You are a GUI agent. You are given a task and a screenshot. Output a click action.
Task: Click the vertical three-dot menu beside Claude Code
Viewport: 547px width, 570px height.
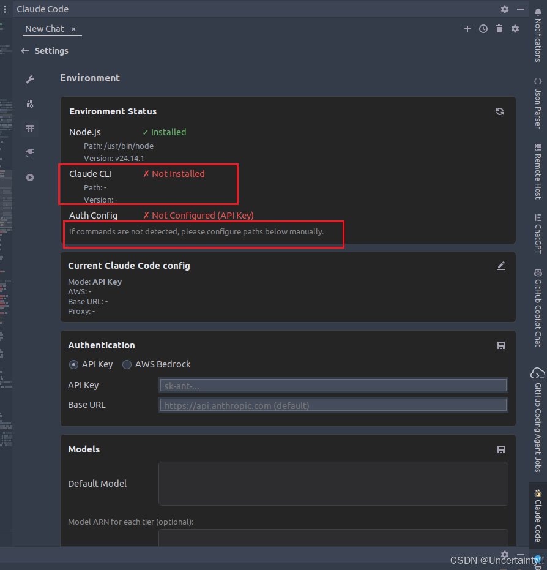point(5,9)
